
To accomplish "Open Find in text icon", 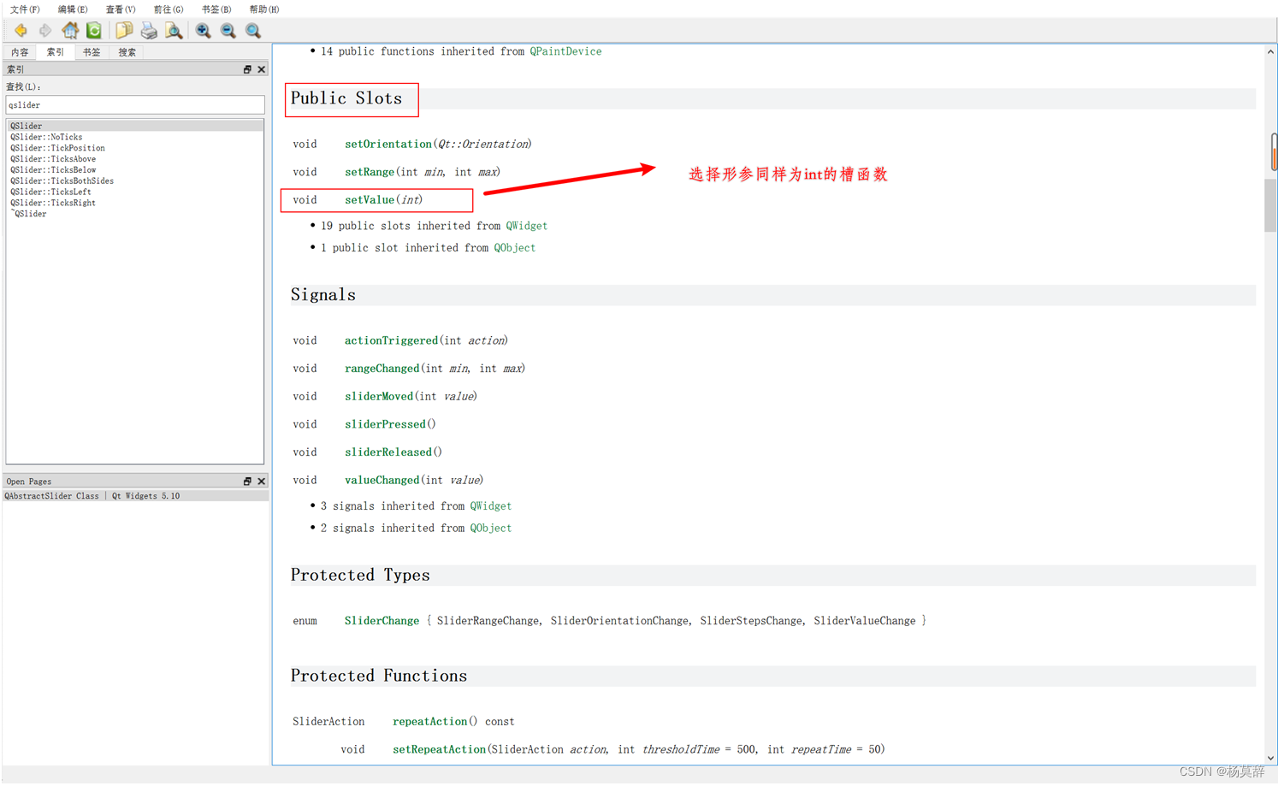I will click(x=174, y=31).
